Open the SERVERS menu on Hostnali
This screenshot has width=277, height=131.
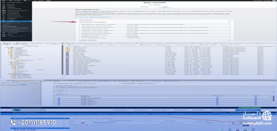pyautogui.click(x=180, y=110)
